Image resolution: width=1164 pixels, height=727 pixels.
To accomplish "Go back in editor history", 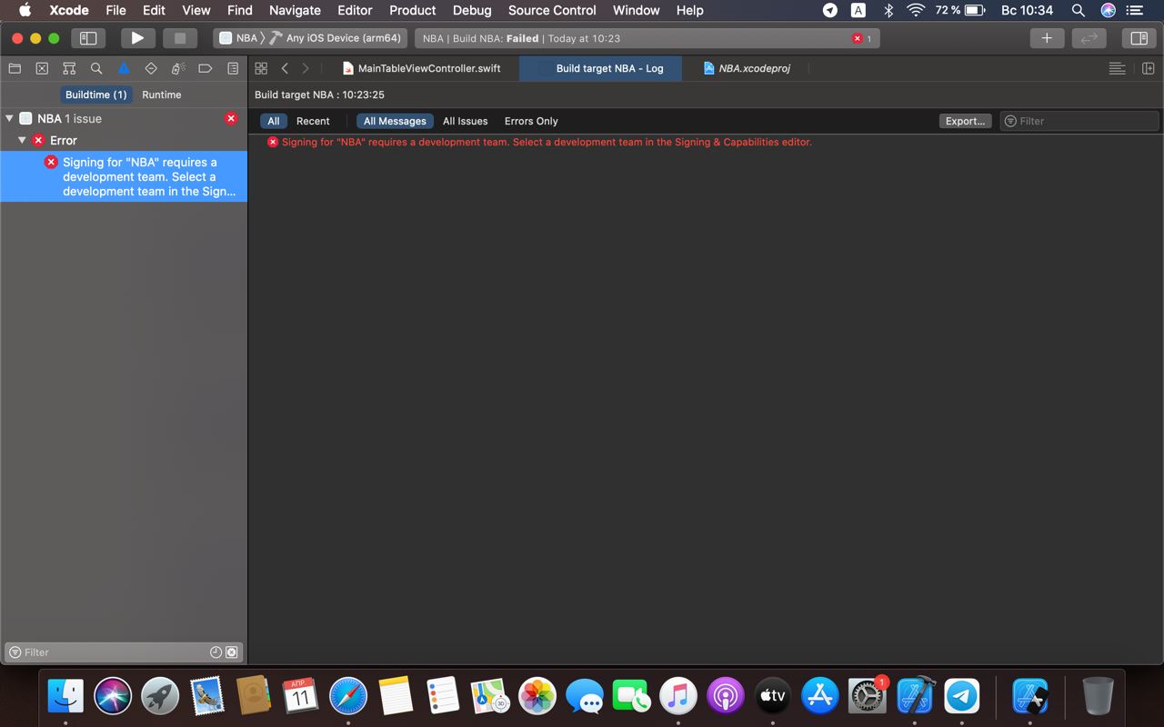I will coord(285,68).
